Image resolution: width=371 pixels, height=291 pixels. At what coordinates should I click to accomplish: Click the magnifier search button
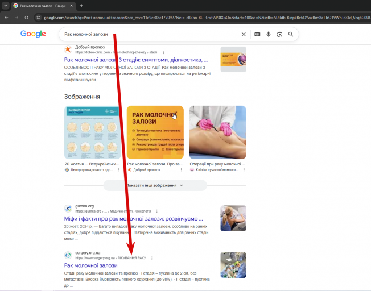pyautogui.click(x=291, y=34)
